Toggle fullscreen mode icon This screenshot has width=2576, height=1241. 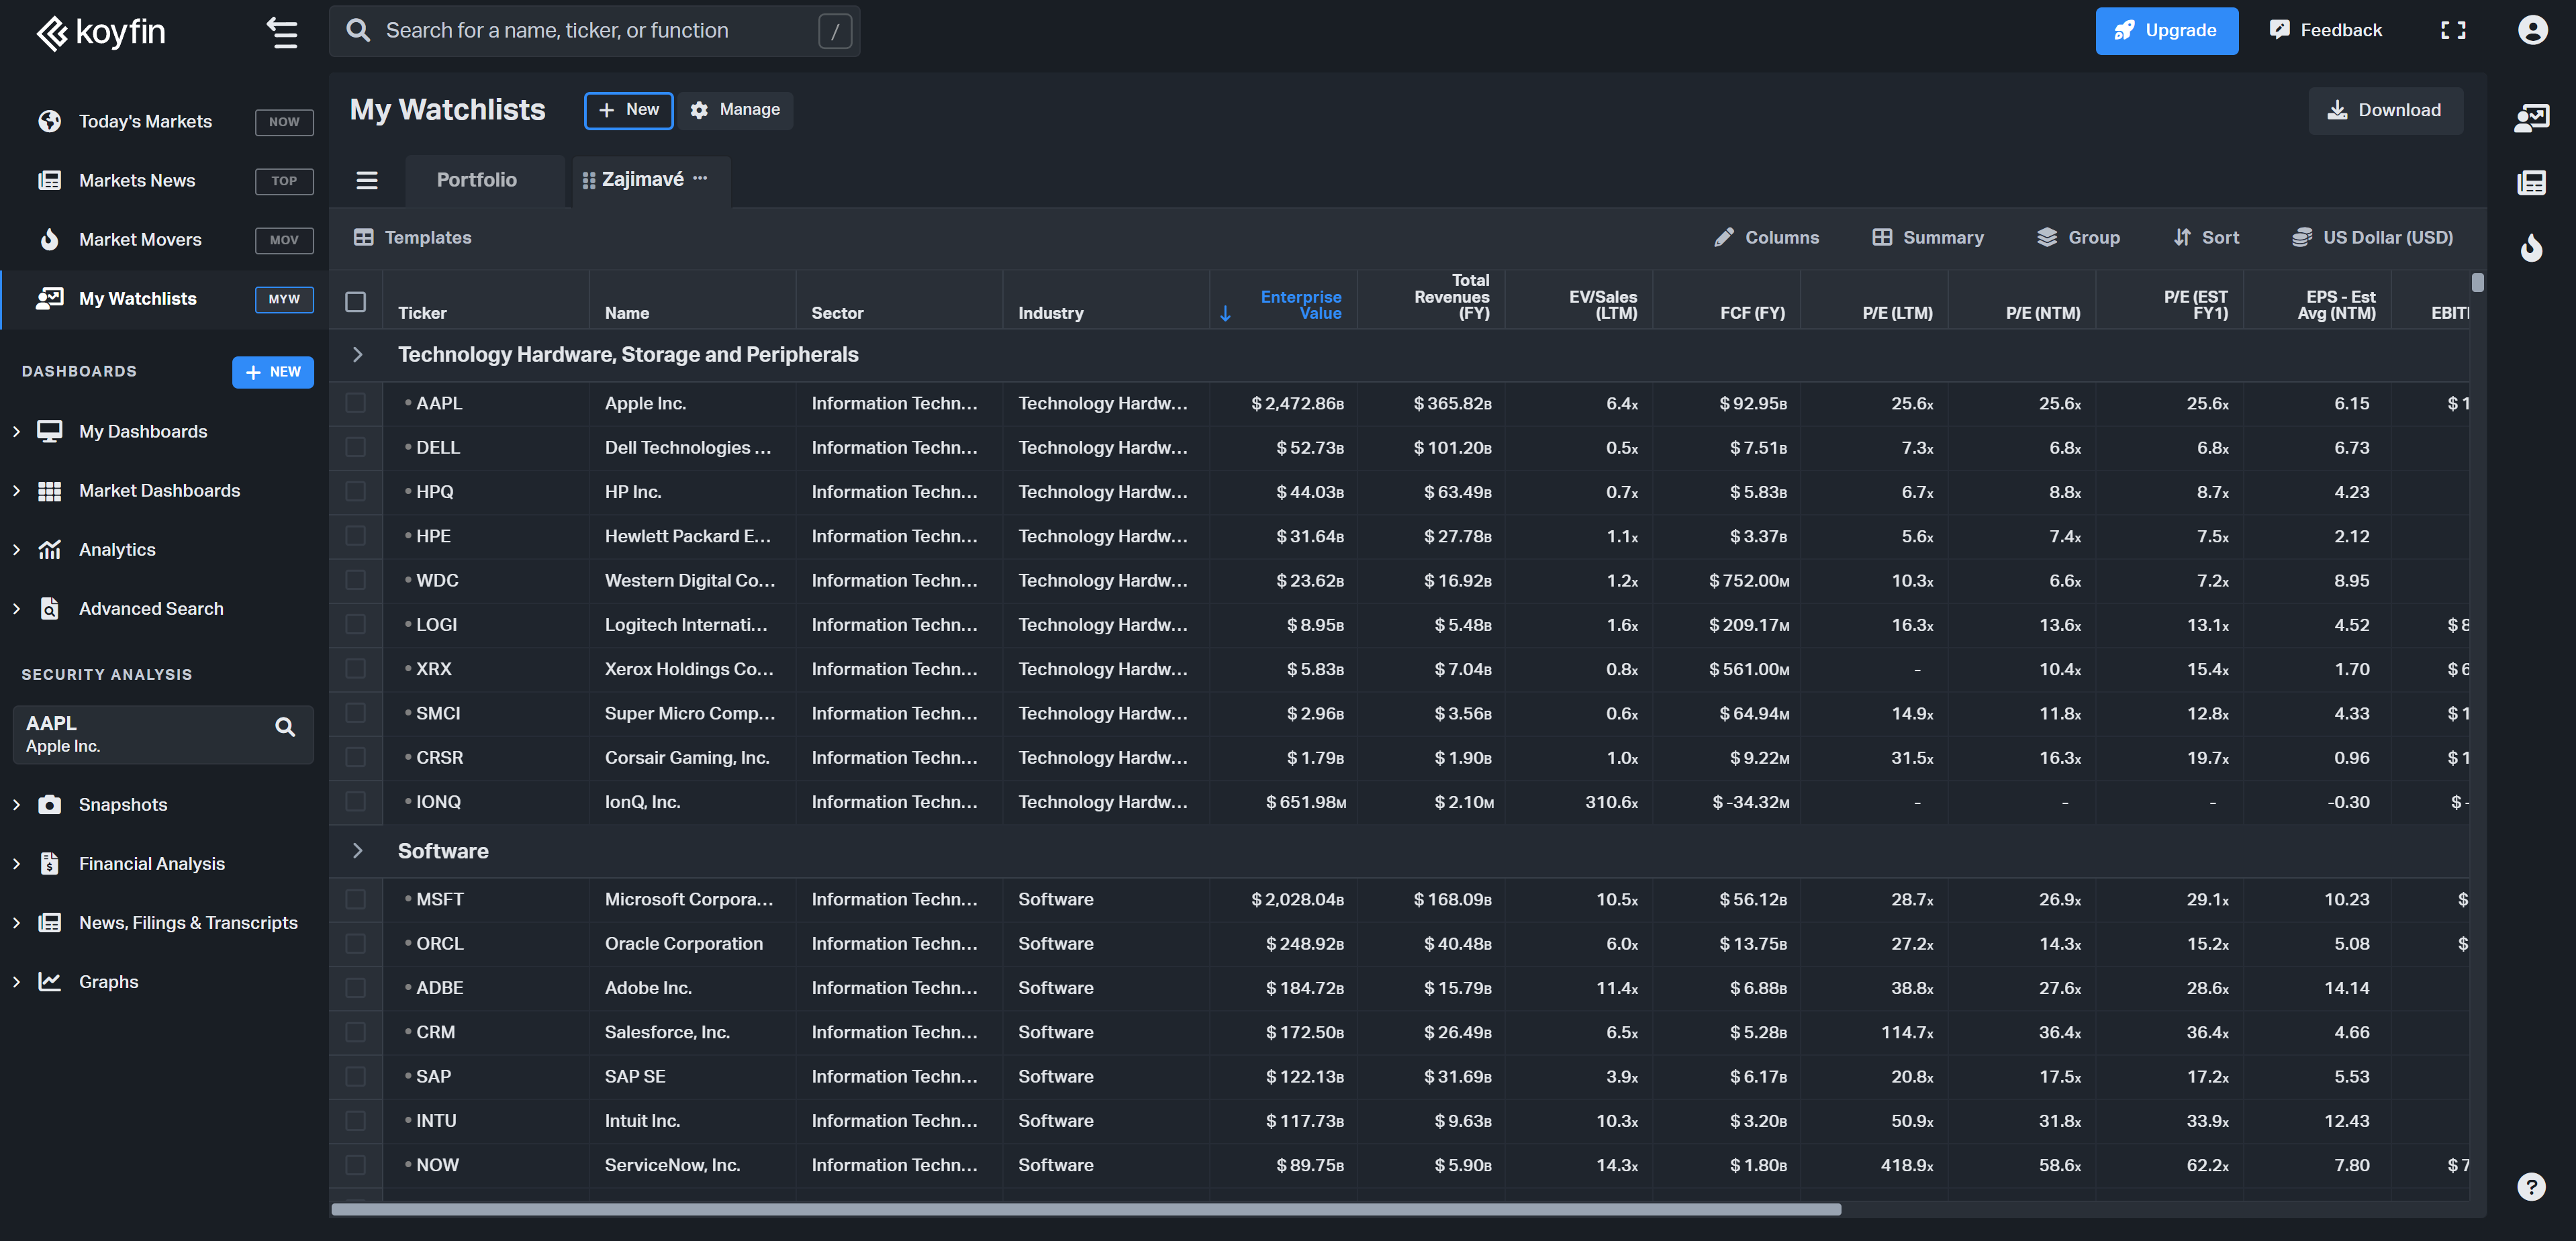2453,30
